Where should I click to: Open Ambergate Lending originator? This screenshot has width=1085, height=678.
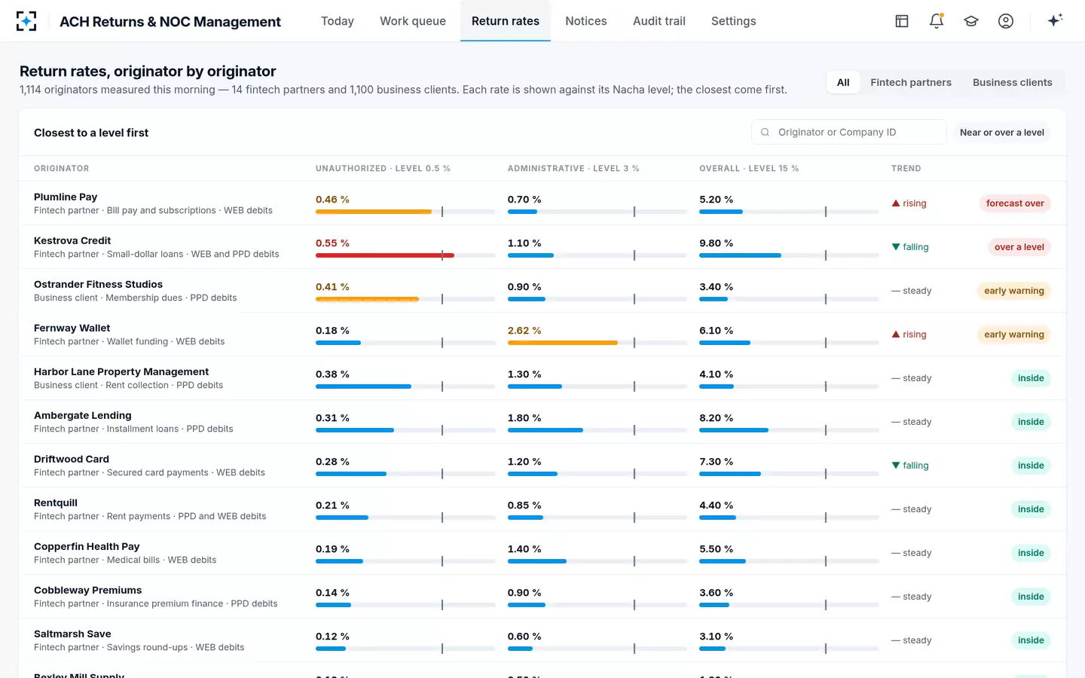(542, 422)
